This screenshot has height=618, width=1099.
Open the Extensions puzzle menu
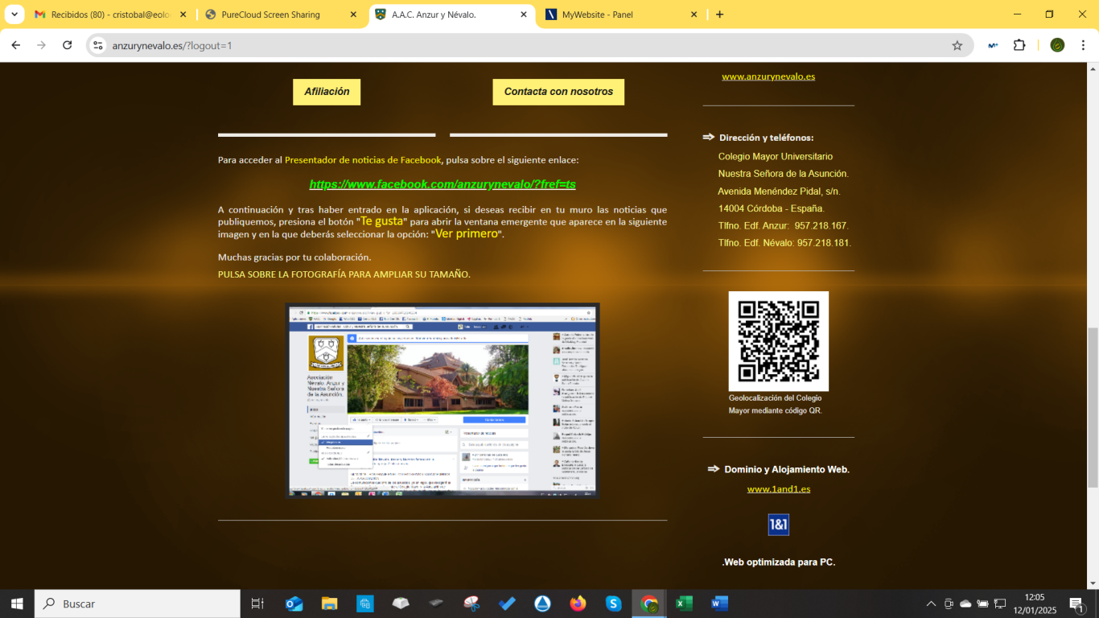(1019, 45)
